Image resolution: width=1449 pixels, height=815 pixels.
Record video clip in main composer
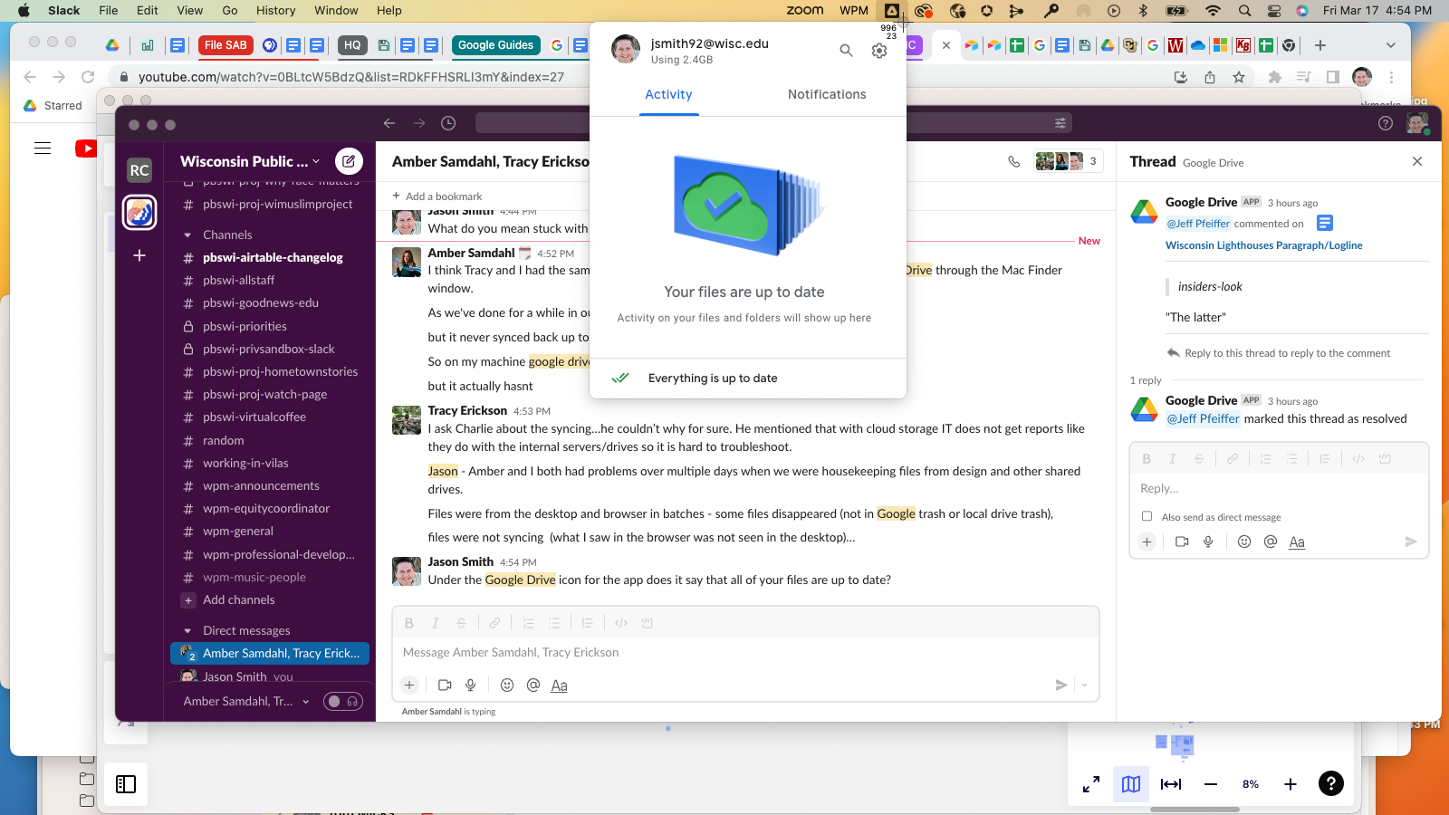point(445,686)
